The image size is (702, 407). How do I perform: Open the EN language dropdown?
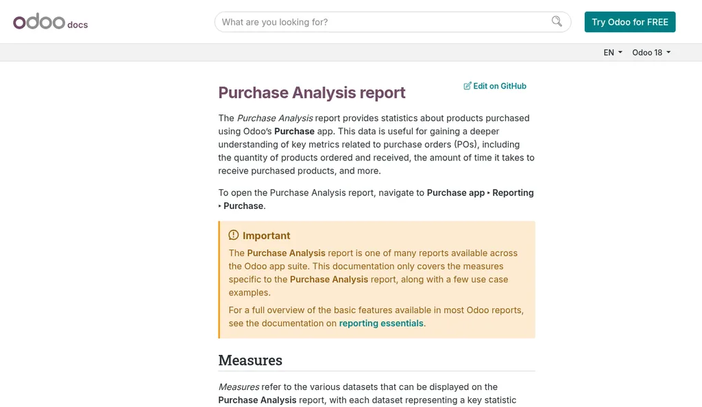click(612, 52)
